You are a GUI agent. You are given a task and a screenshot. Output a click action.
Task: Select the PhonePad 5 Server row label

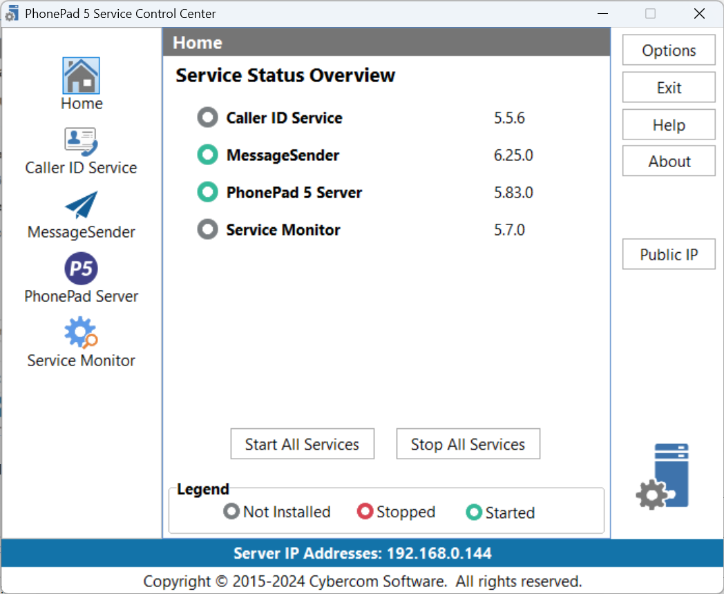[x=294, y=193]
